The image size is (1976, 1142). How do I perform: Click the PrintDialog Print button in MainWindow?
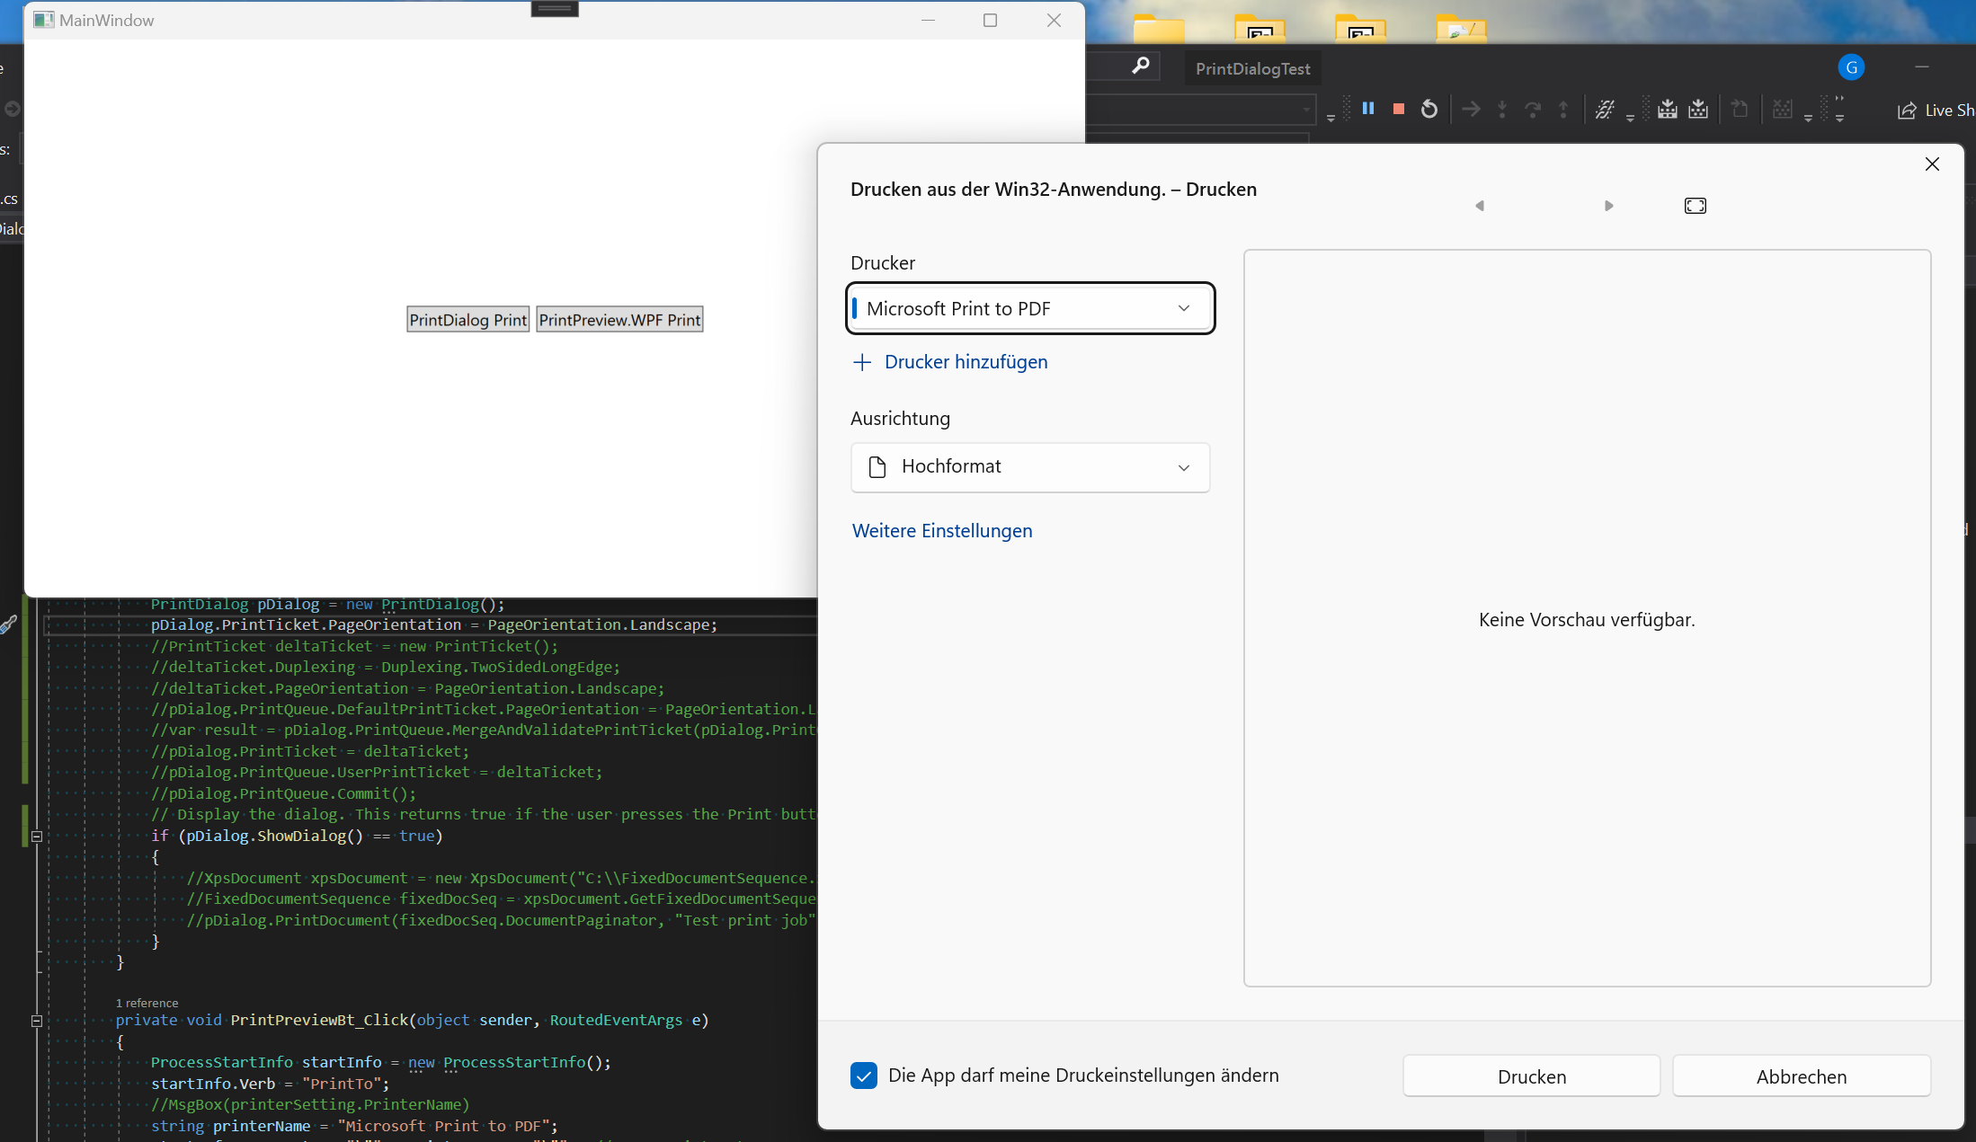(x=467, y=319)
